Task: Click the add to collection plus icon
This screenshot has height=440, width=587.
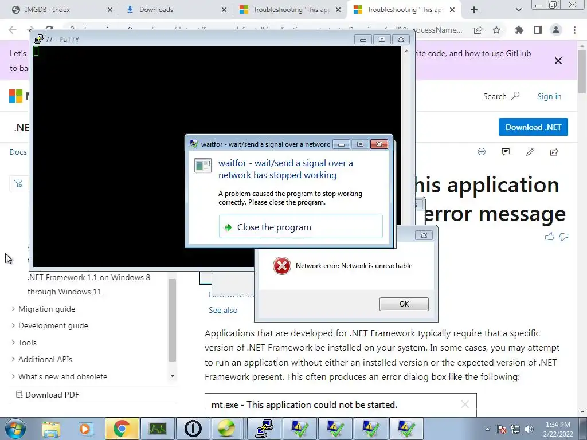Action: (482, 151)
